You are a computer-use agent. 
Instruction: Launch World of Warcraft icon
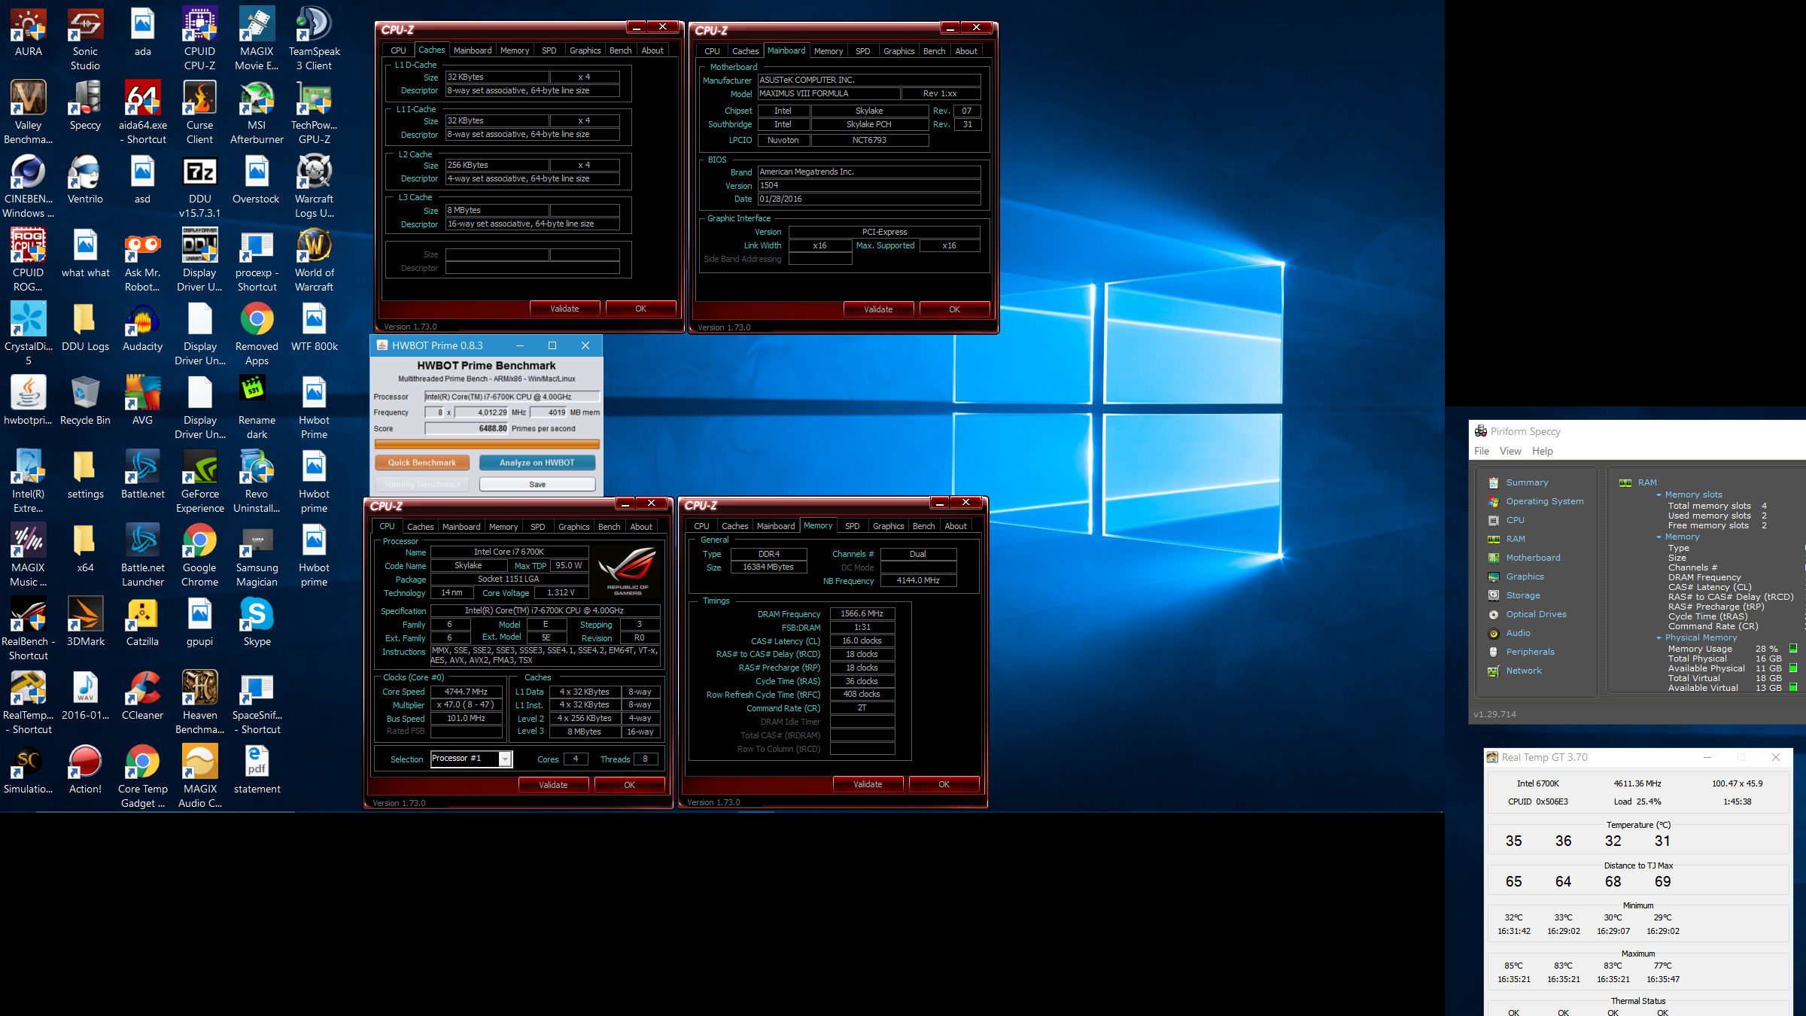(x=314, y=260)
